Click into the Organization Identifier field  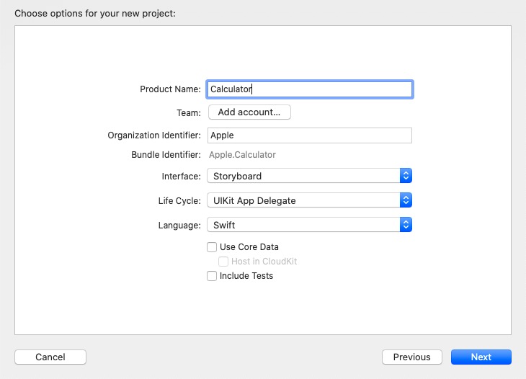(x=310, y=135)
